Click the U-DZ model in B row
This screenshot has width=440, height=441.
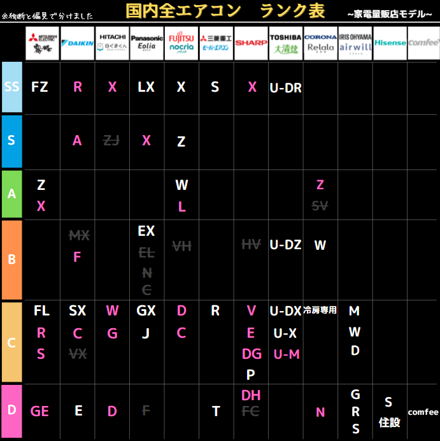coord(285,245)
